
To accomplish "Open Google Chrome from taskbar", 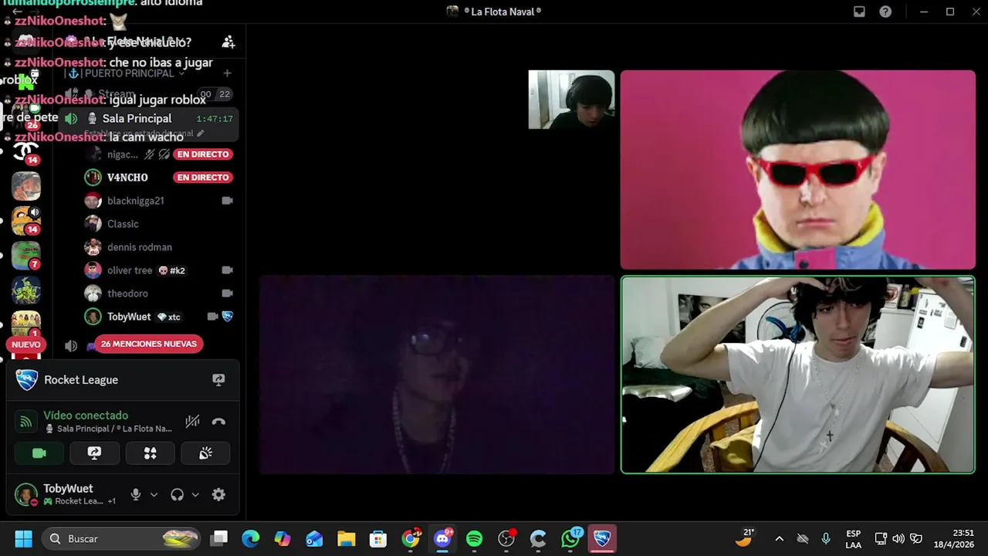I will click(x=411, y=539).
